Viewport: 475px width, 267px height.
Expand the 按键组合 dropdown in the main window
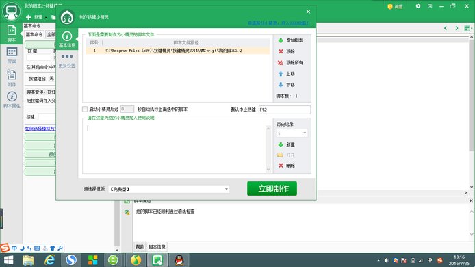point(52,79)
